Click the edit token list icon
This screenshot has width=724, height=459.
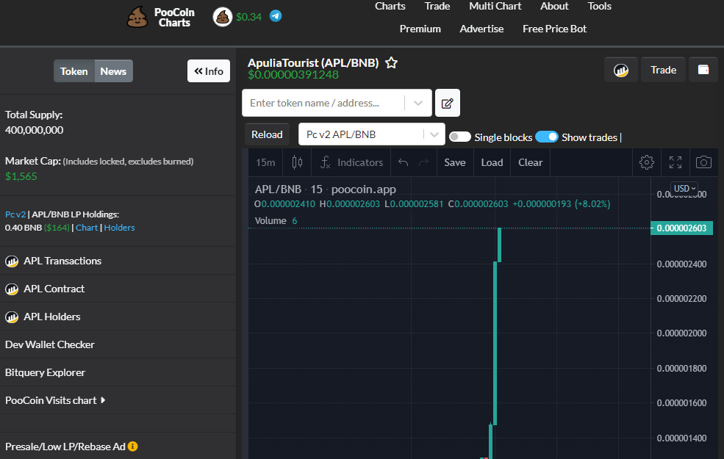click(x=448, y=103)
